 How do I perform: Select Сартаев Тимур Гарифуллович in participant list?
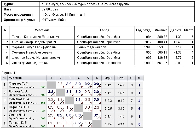(x=34, y=47)
